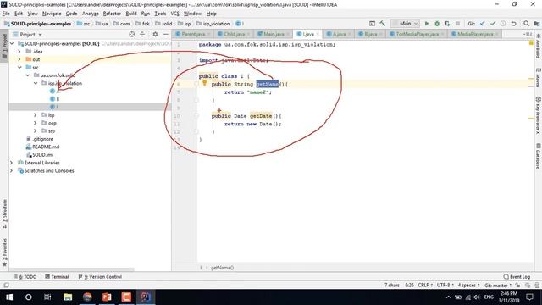Collapse SOLID-principles-examples root node
This screenshot has width=542, height=305.
[x=12, y=43]
